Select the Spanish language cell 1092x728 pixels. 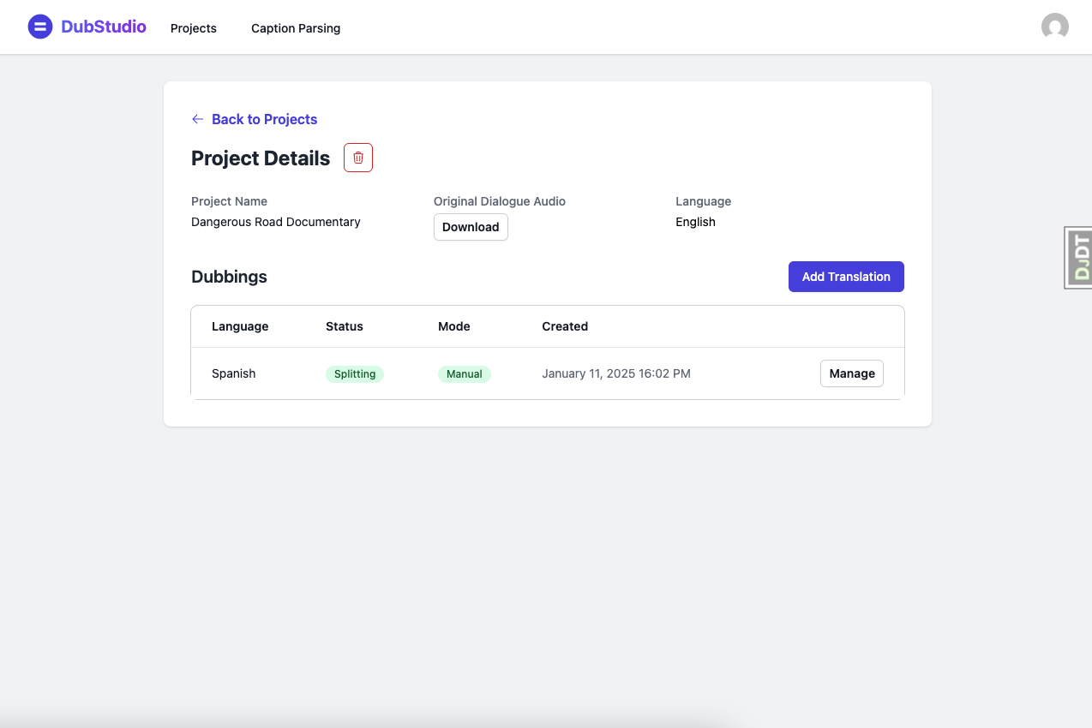tap(234, 373)
